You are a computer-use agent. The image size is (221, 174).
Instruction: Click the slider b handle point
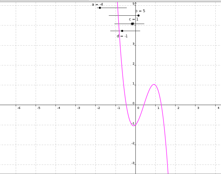[138, 15]
